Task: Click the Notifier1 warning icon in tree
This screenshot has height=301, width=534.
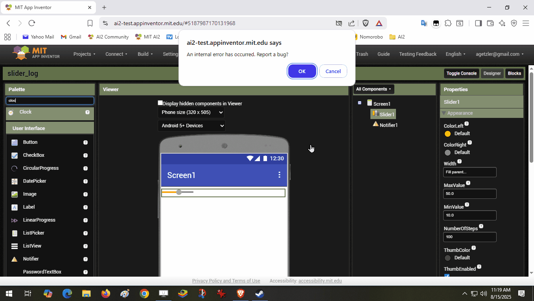Action: coord(376,125)
